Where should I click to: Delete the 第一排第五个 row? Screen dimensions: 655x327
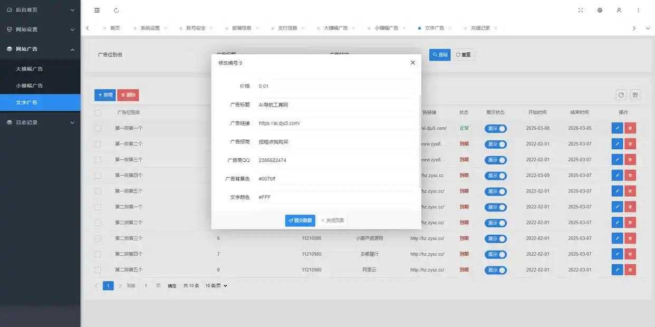pyautogui.click(x=630, y=191)
